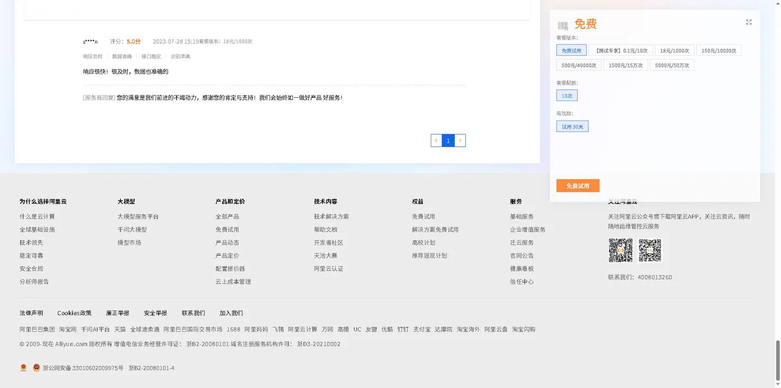The height and width of the screenshot is (388, 781).
Task: Open 大模型服务平台 link
Action: 138,217
